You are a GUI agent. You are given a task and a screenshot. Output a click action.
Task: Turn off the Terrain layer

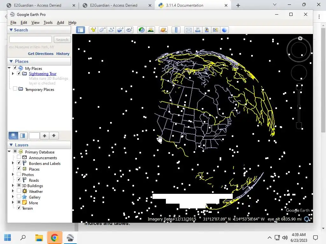coord(19,208)
